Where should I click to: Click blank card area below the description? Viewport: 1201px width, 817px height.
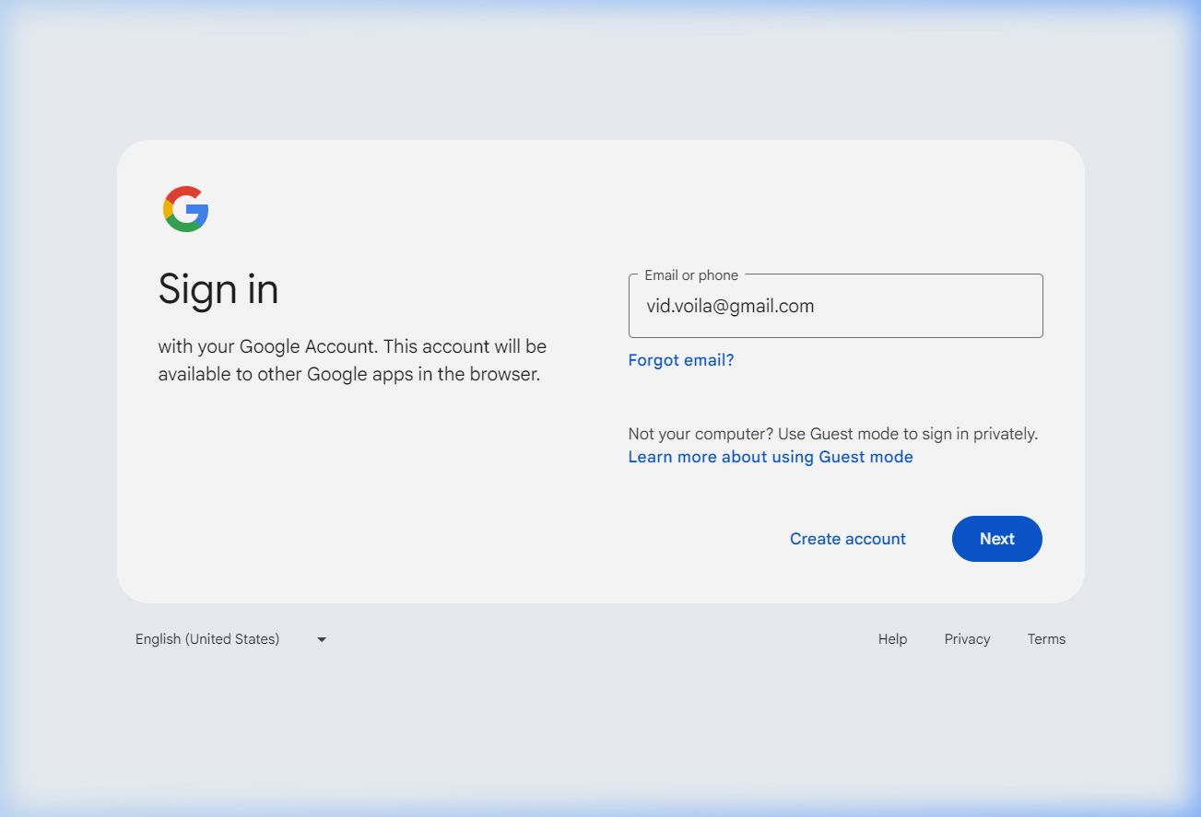(x=350, y=488)
